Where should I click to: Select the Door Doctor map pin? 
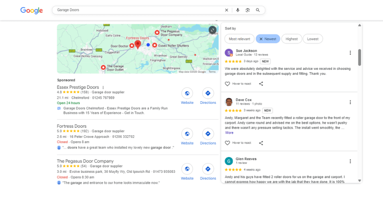pos(131,46)
